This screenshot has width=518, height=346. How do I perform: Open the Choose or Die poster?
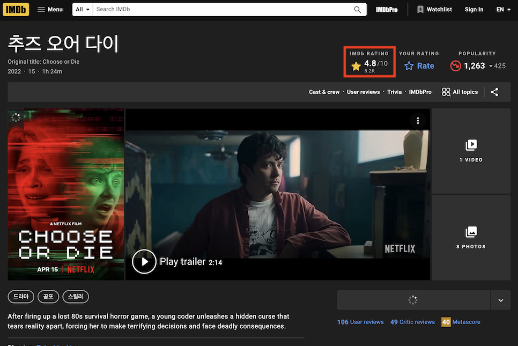[66, 194]
